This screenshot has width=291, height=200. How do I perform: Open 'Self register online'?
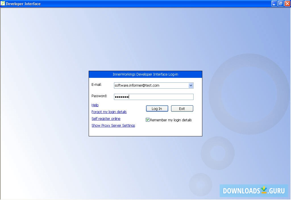[x=106, y=118]
